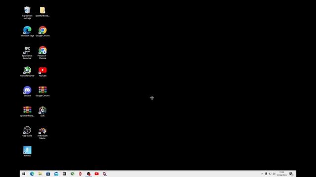Click the microphone icon in system tray
This screenshot has width=316, height=177.
[266, 174]
